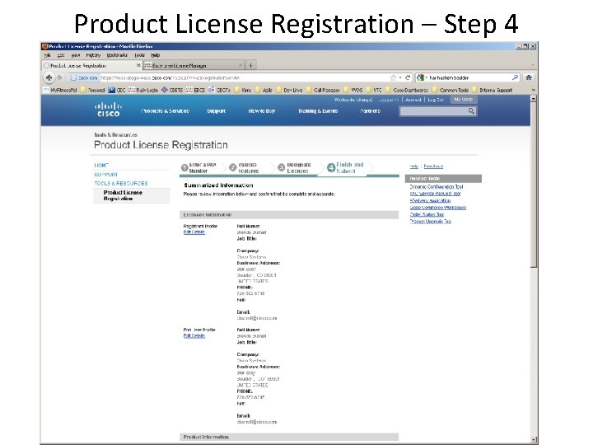The image size is (593, 445).
Task: Open the Kiro bookmark folder
Action: (243, 90)
